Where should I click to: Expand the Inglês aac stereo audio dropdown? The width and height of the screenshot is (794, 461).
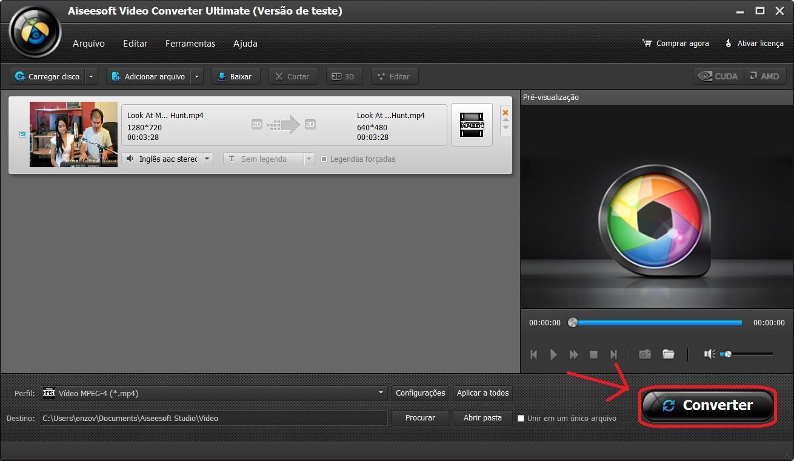[x=207, y=158]
